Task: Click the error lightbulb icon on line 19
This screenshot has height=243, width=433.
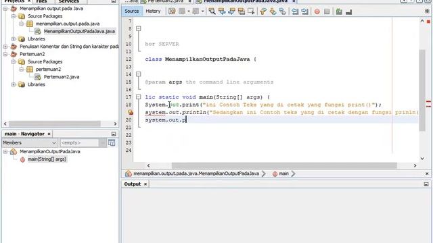Action: 131,112
